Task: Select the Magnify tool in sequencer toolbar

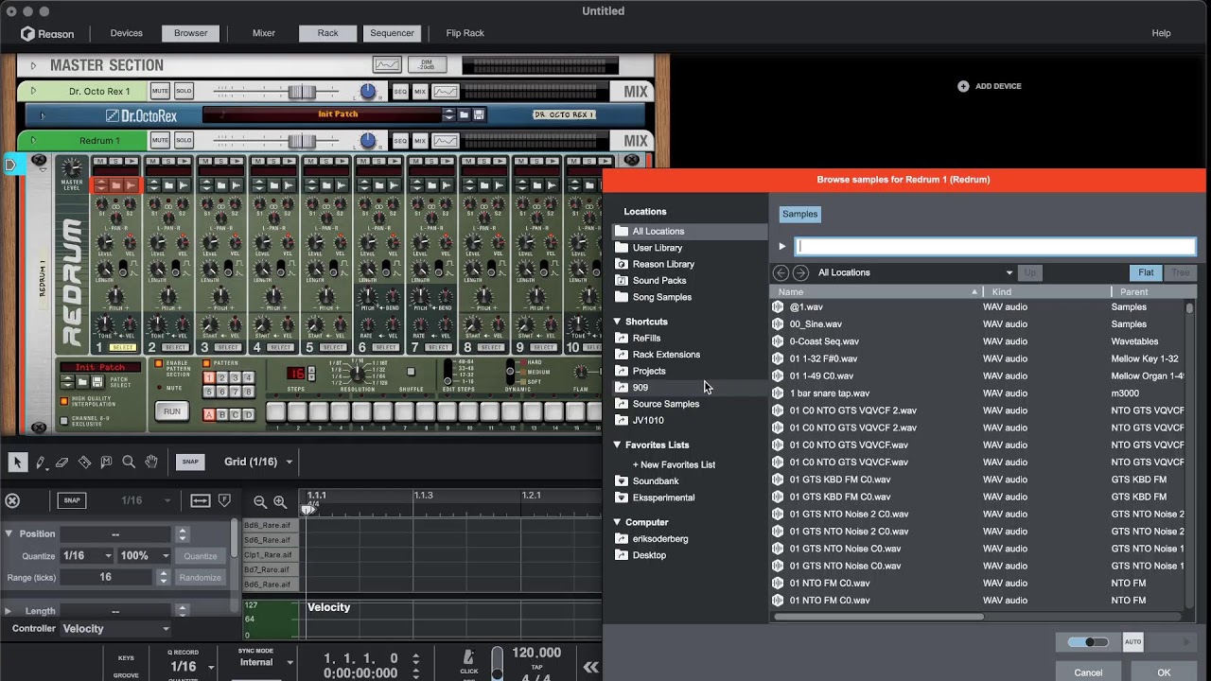Action: coord(128,462)
